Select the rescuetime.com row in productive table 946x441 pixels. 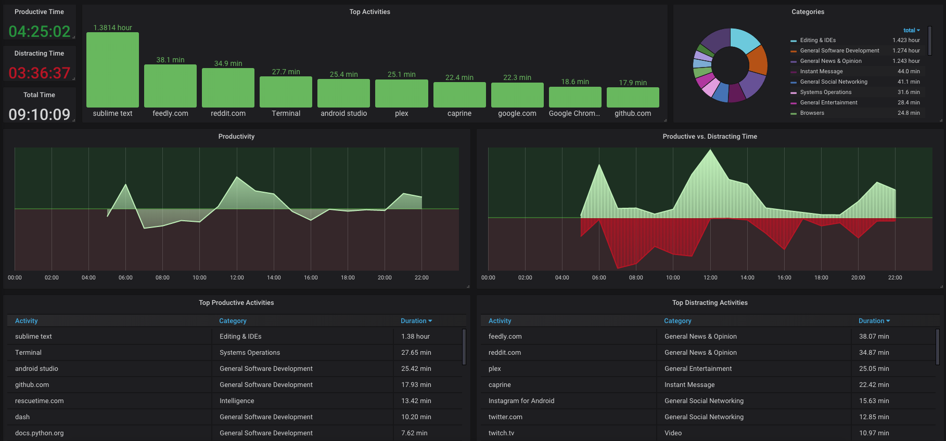click(235, 401)
